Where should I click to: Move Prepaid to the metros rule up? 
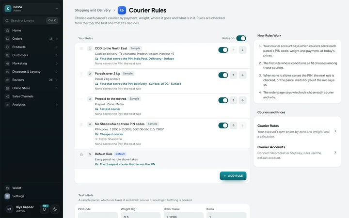click(x=233, y=100)
